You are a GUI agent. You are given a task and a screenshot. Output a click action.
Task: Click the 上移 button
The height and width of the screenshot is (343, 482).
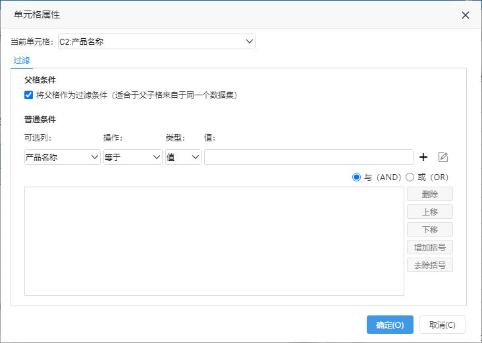pyautogui.click(x=430, y=212)
